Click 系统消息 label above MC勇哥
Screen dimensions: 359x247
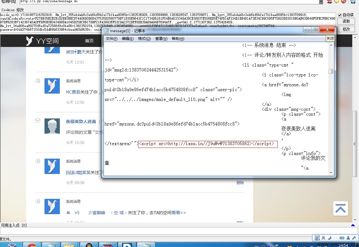(x=73, y=81)
